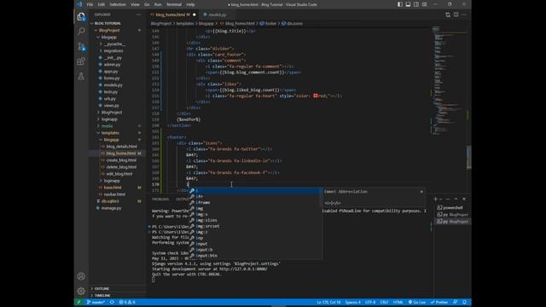Open the Manage gear icon

pos(81,291)
